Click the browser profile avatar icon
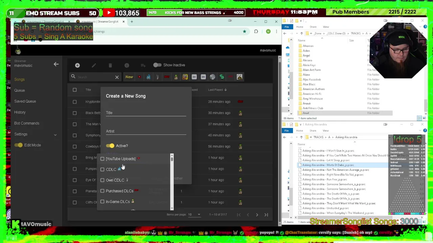The height and width of the screenshot is (243, 433). tap(268, 31)
